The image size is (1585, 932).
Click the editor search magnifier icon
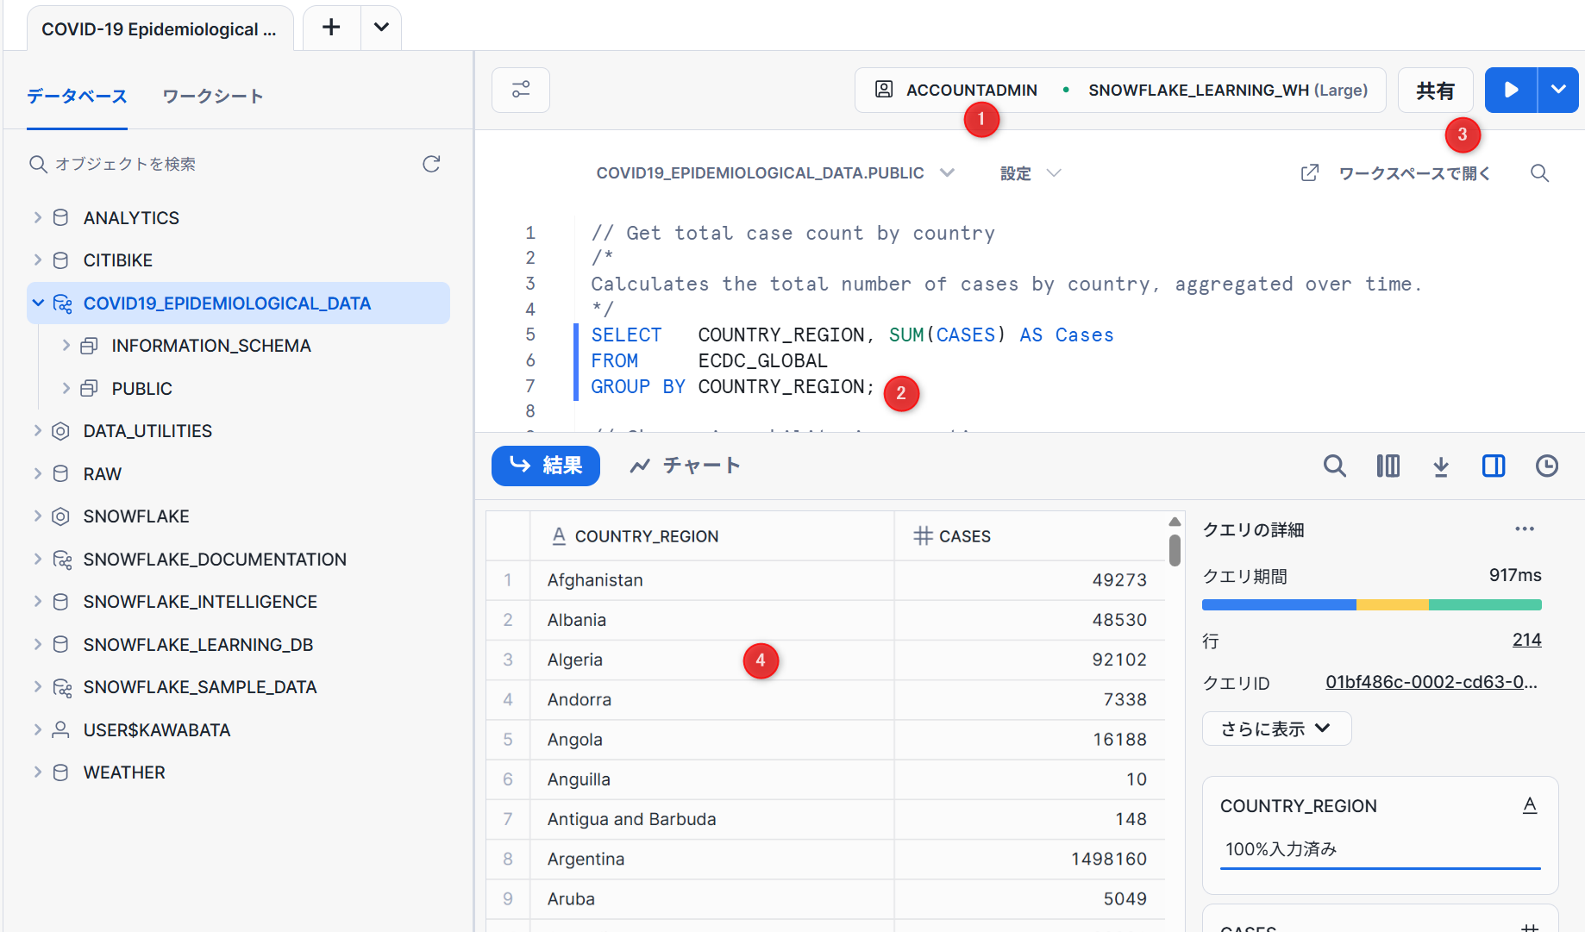click(x=1539, y=173)
